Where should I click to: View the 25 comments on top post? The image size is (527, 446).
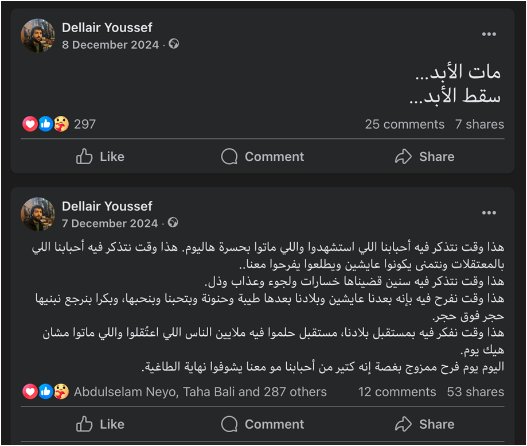point(404,124)
